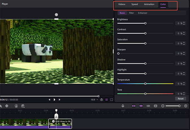The height and width of the screenshot is (130, 190).
Task: Click the split align icon in timeline toolbar
Action: (148, 106)
